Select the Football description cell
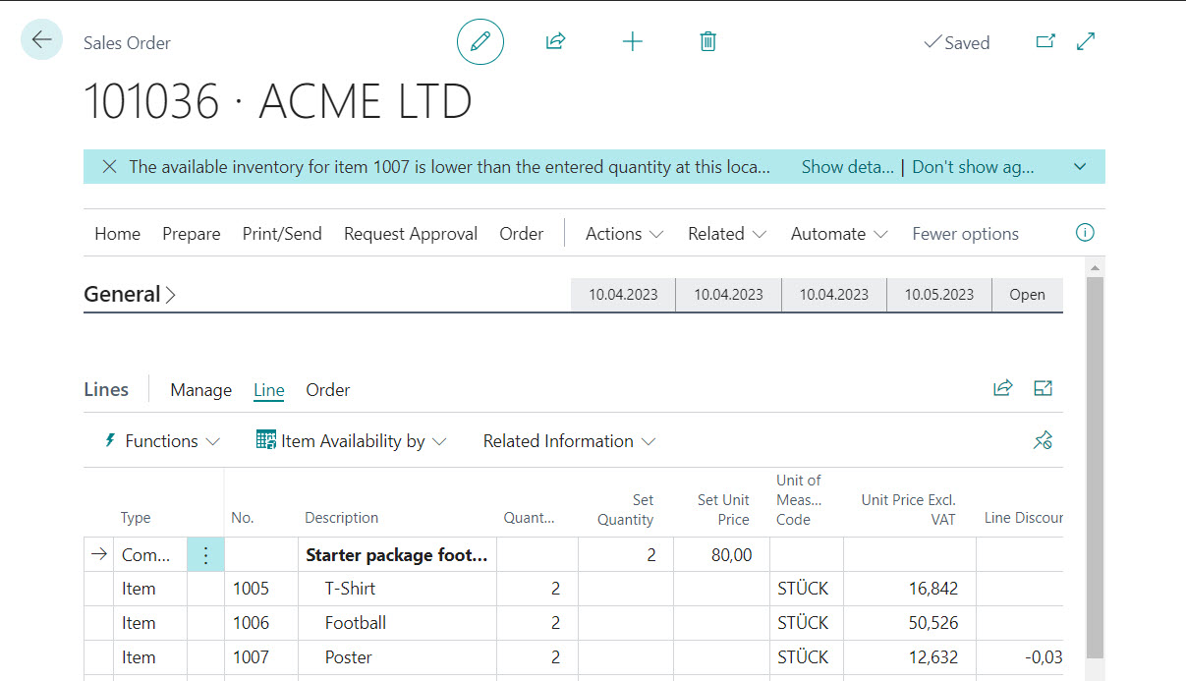Screen dimensions: 1186x681 click(x=397, y=623)
